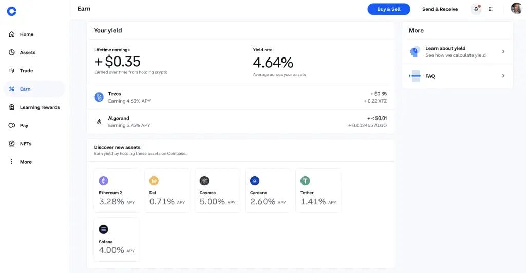Expand the FAQ chevron arrow
Viewport: 526px width, 273px height.
(x=503, y=76)
